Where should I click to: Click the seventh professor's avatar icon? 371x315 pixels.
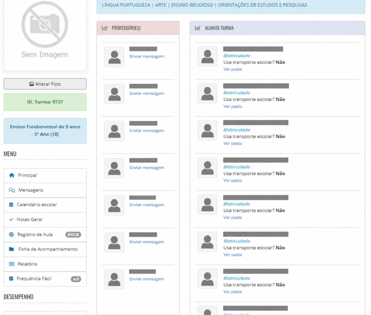[114, 279]
